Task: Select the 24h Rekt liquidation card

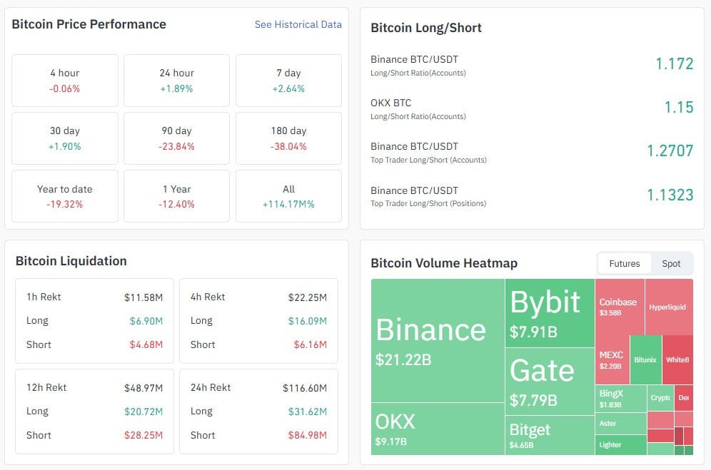Action: (x=258, y=412)
